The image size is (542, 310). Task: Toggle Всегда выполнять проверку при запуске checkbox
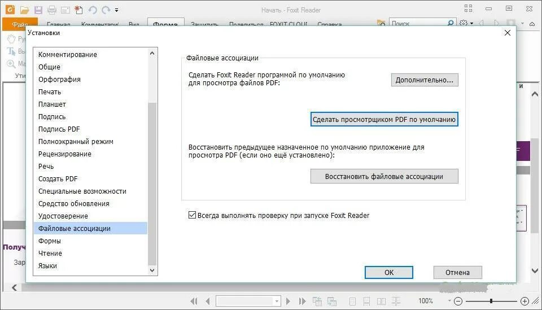(x=192, y=215)
